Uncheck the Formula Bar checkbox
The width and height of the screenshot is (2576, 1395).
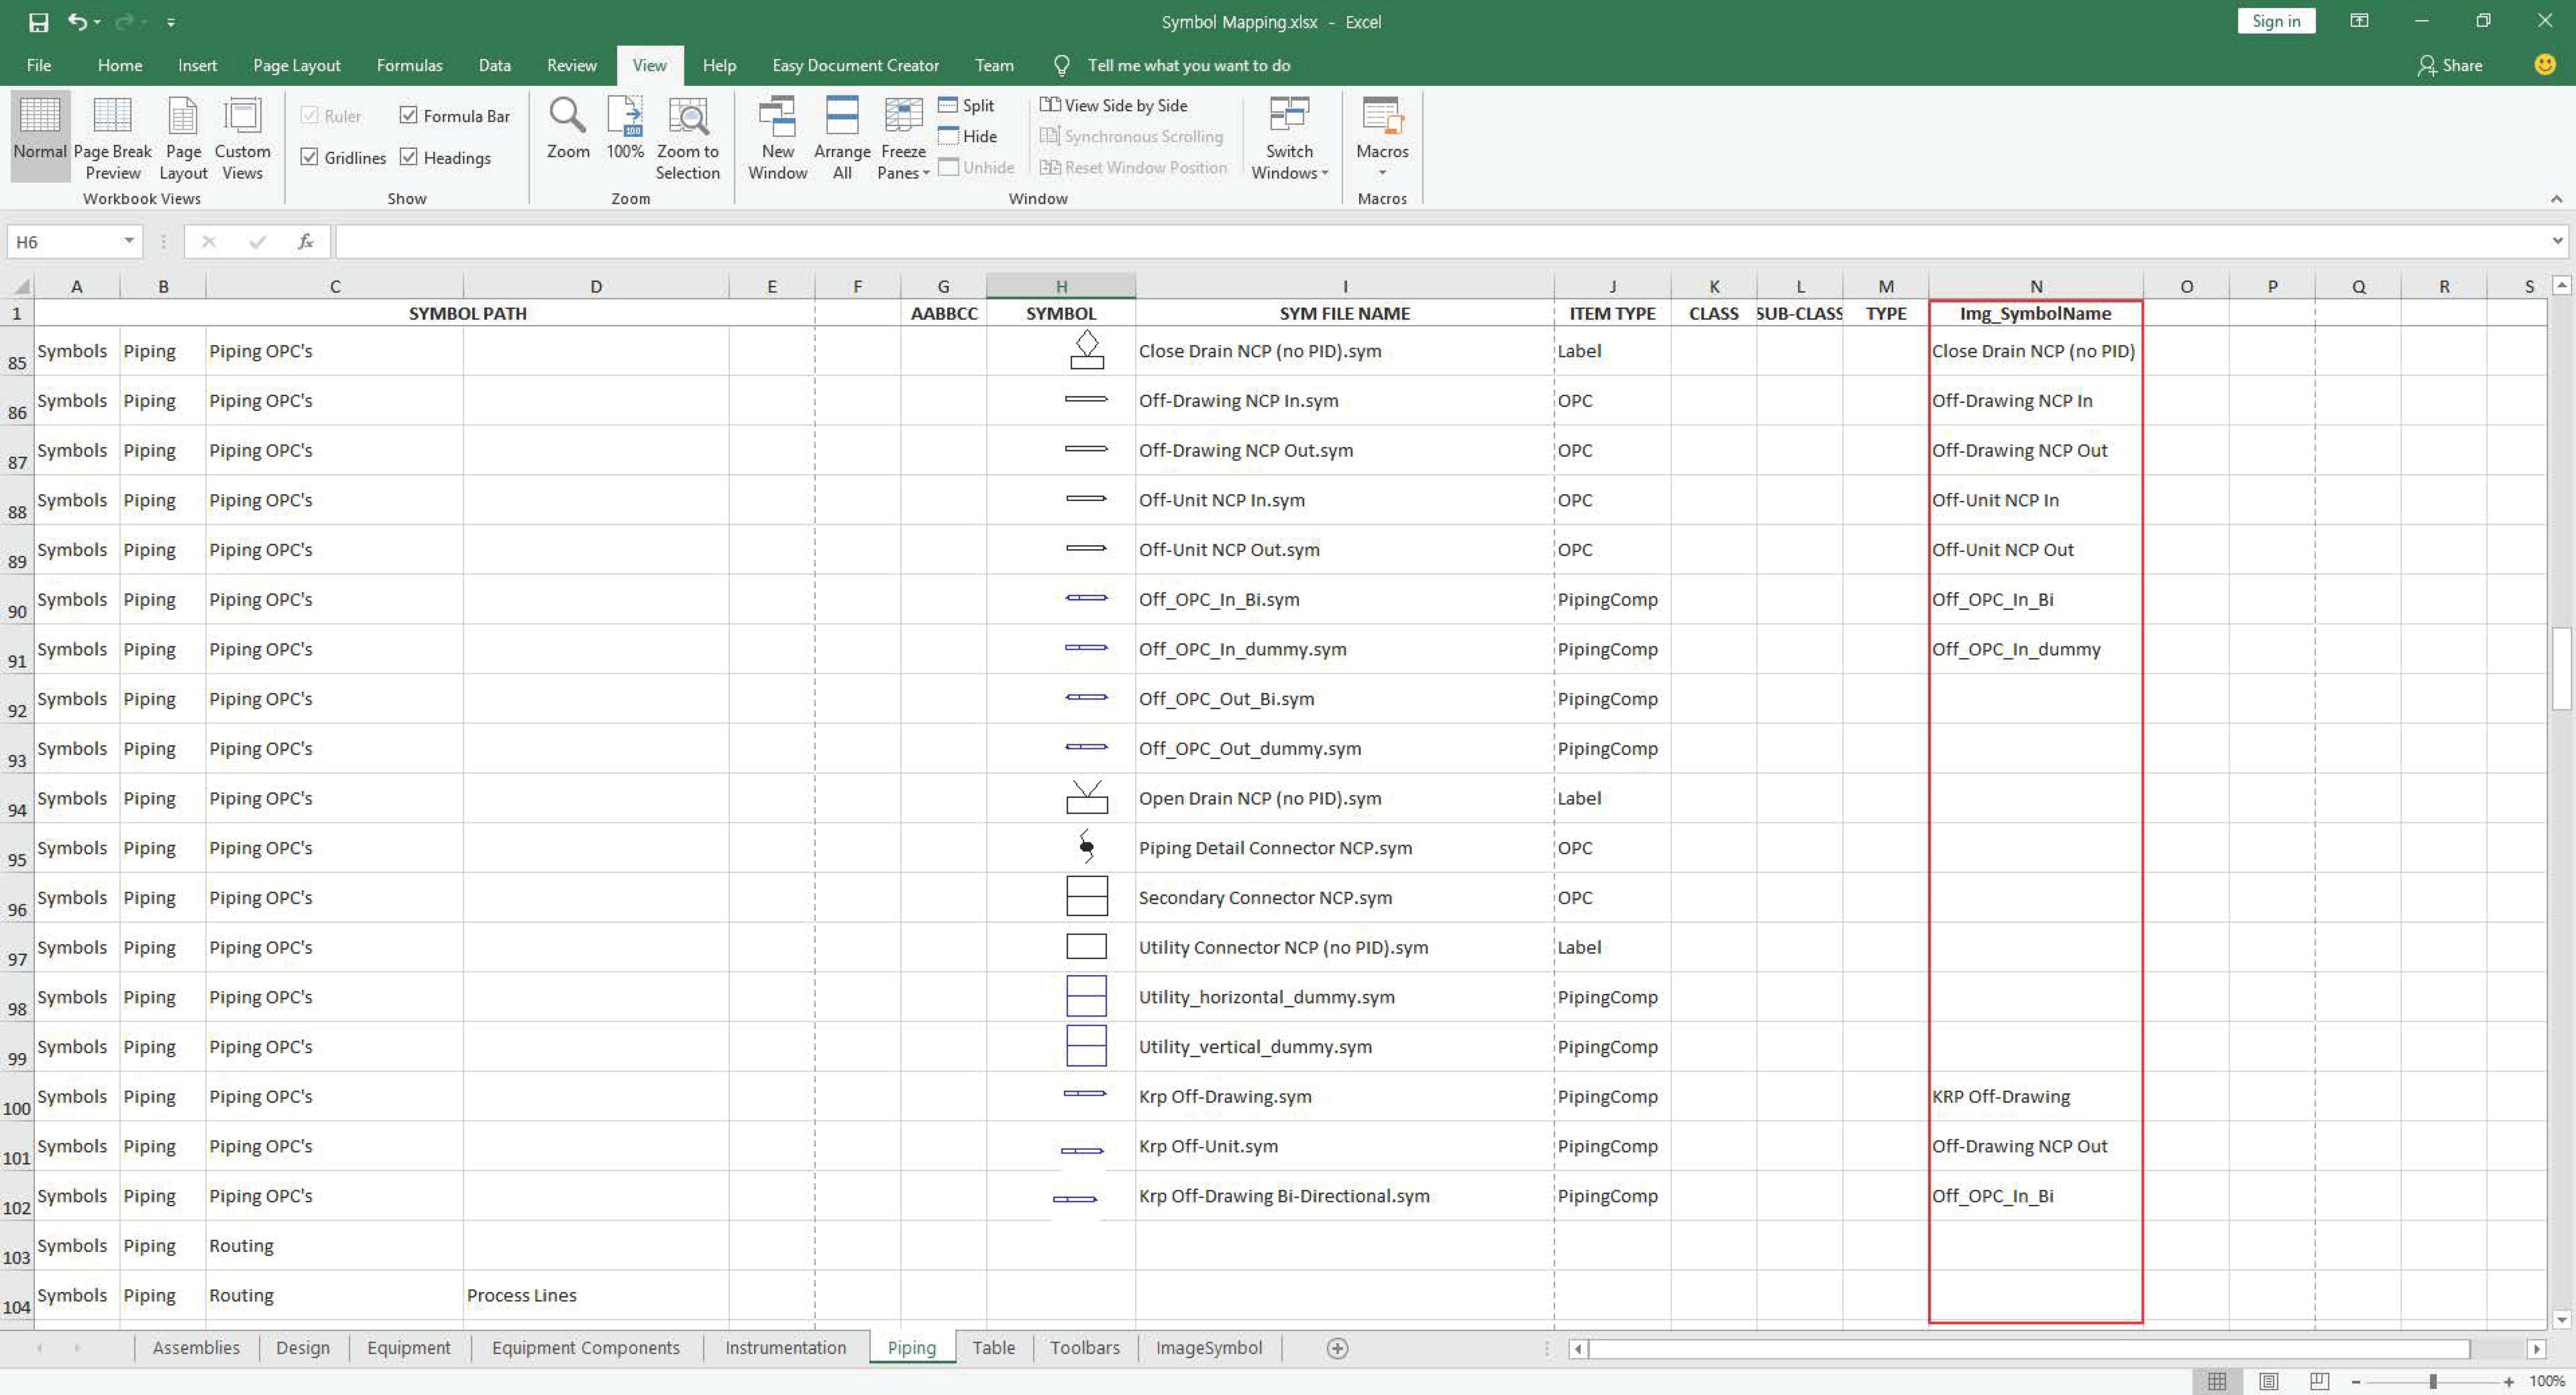coord(409,116)
